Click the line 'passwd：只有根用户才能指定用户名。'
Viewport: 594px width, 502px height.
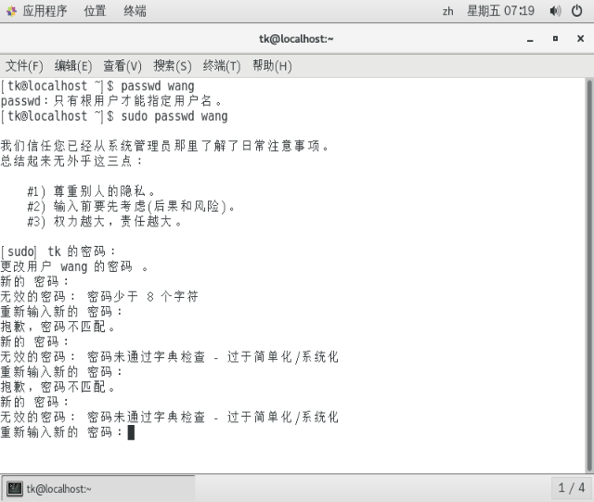point(111,101)
